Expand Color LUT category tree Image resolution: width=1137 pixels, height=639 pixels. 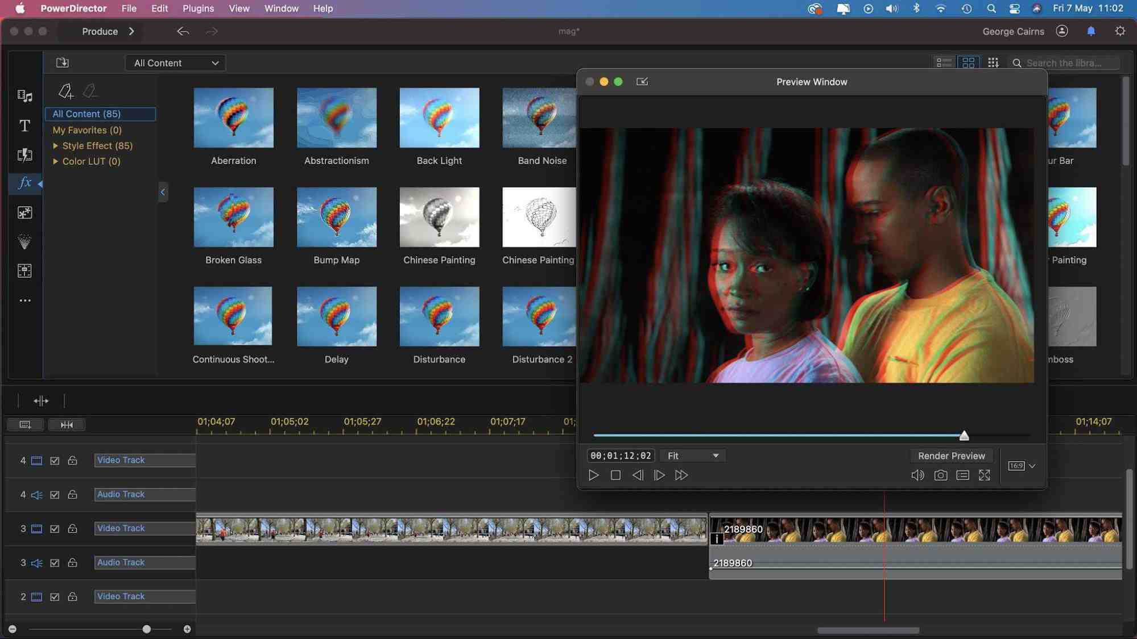[x=55, y=161]
